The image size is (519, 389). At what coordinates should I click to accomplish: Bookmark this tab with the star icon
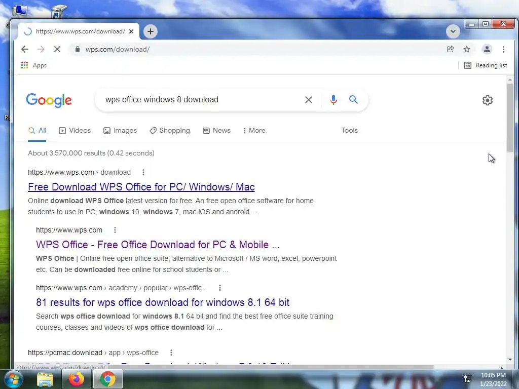click(x=467, y=49)
